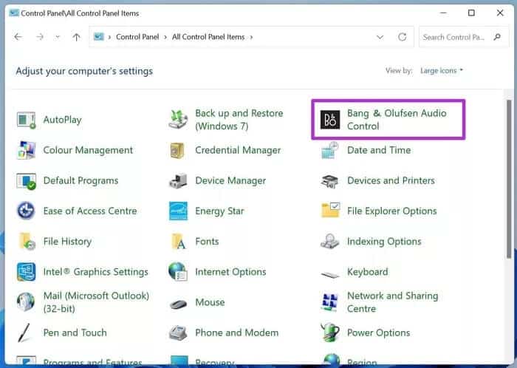517x368 pixels.
Task: Open the Device Manager text link
Action: pyautogui.click(x=230, y=181)
